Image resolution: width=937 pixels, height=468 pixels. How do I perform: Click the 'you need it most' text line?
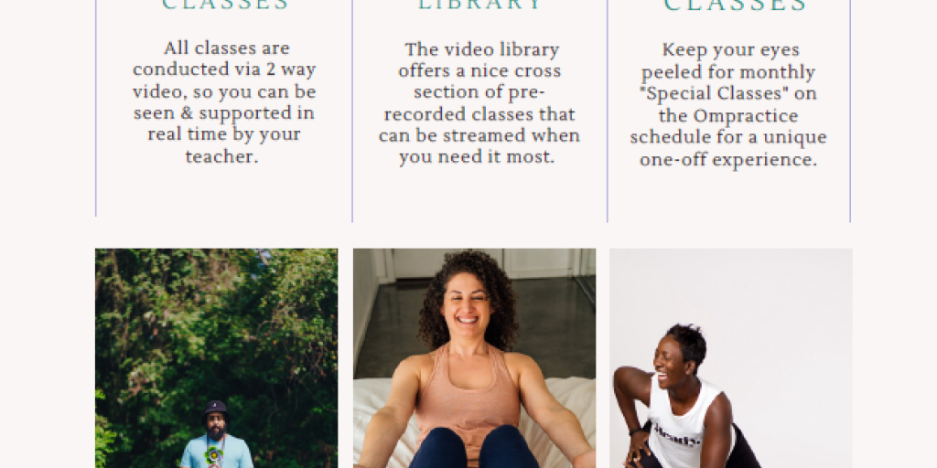(478, 157)
